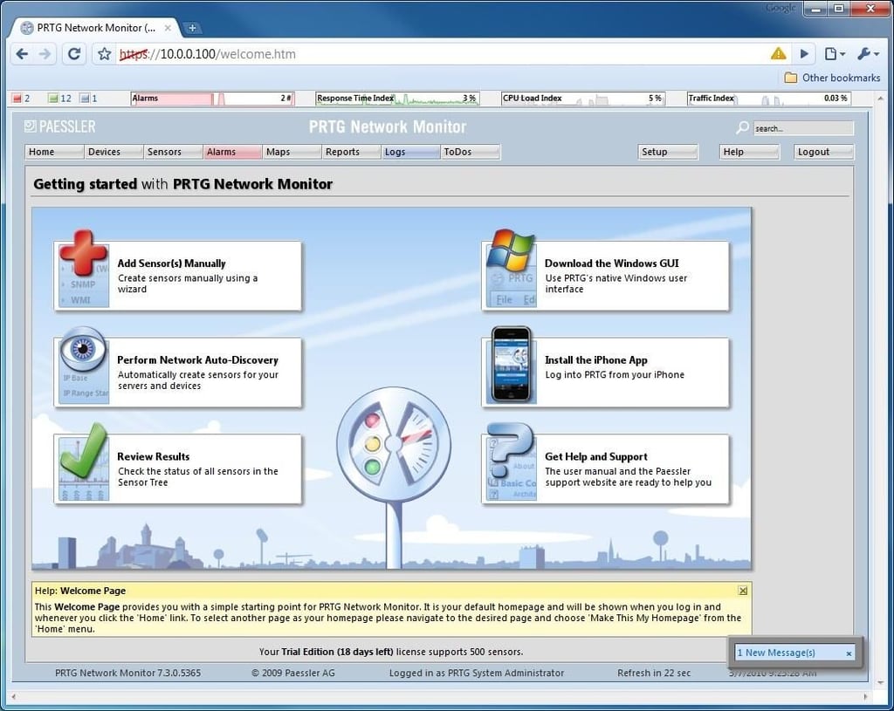Open the Sensors menu tab
The width and height of the screenshot is (894, 711).
pyautogui.click(x=174, y=152)
